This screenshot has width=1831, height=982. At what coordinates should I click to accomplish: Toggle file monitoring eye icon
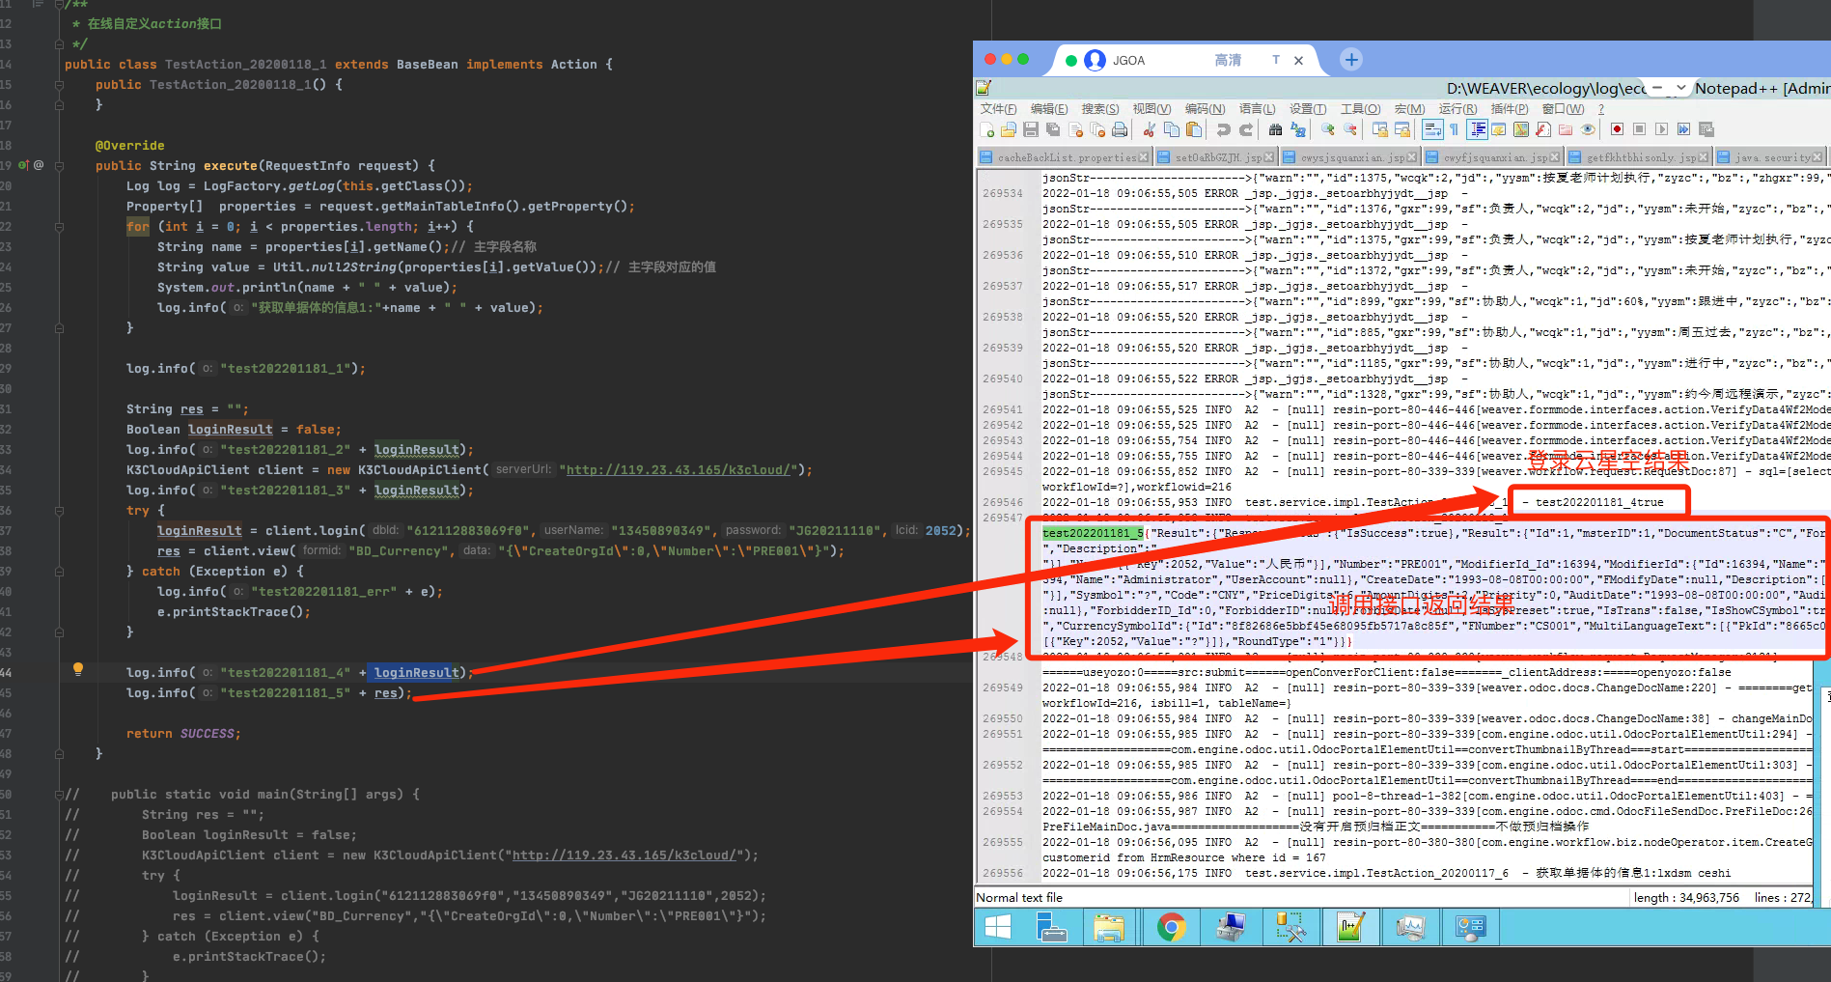tap(1588, 129)
